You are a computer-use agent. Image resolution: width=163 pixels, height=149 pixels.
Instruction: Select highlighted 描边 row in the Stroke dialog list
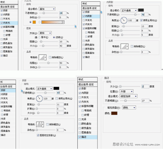(x=87, y=137)
